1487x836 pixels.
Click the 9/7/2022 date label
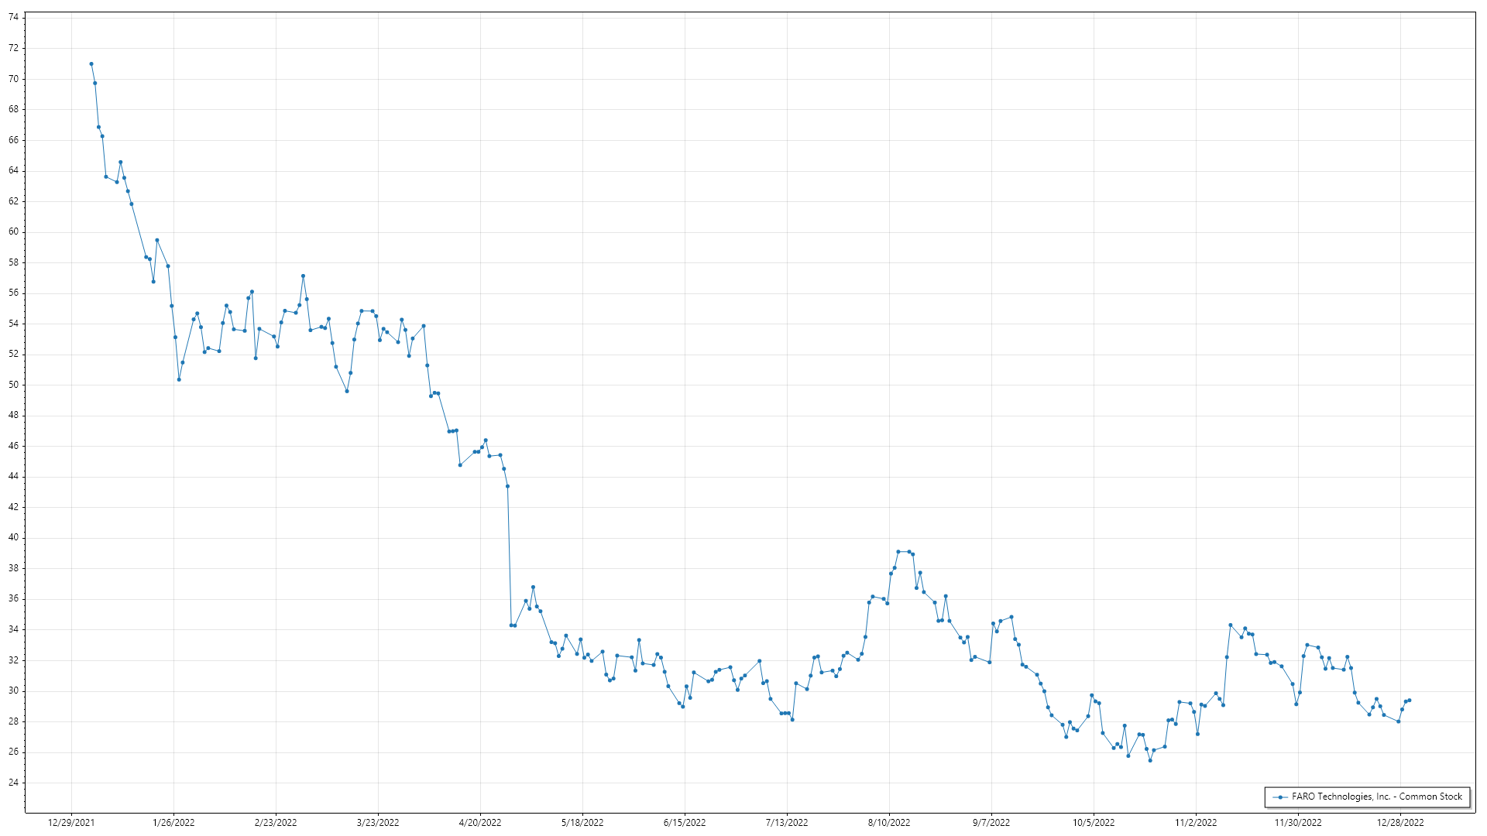click(x=991, y=823)
